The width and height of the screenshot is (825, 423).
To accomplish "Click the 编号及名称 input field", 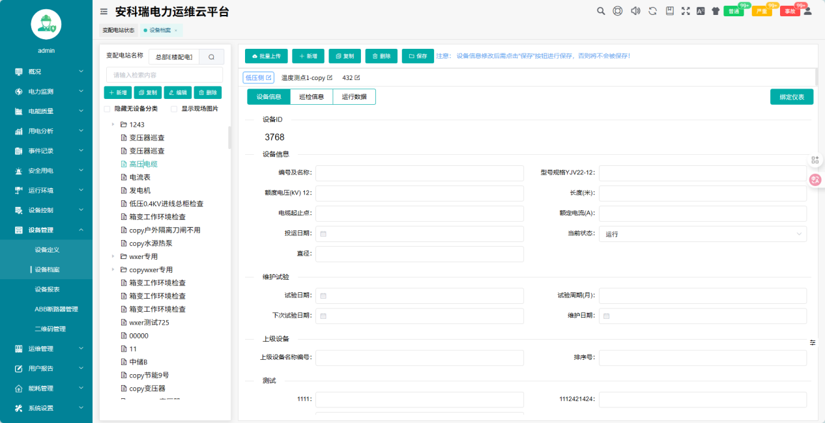I will click(419, 173).
